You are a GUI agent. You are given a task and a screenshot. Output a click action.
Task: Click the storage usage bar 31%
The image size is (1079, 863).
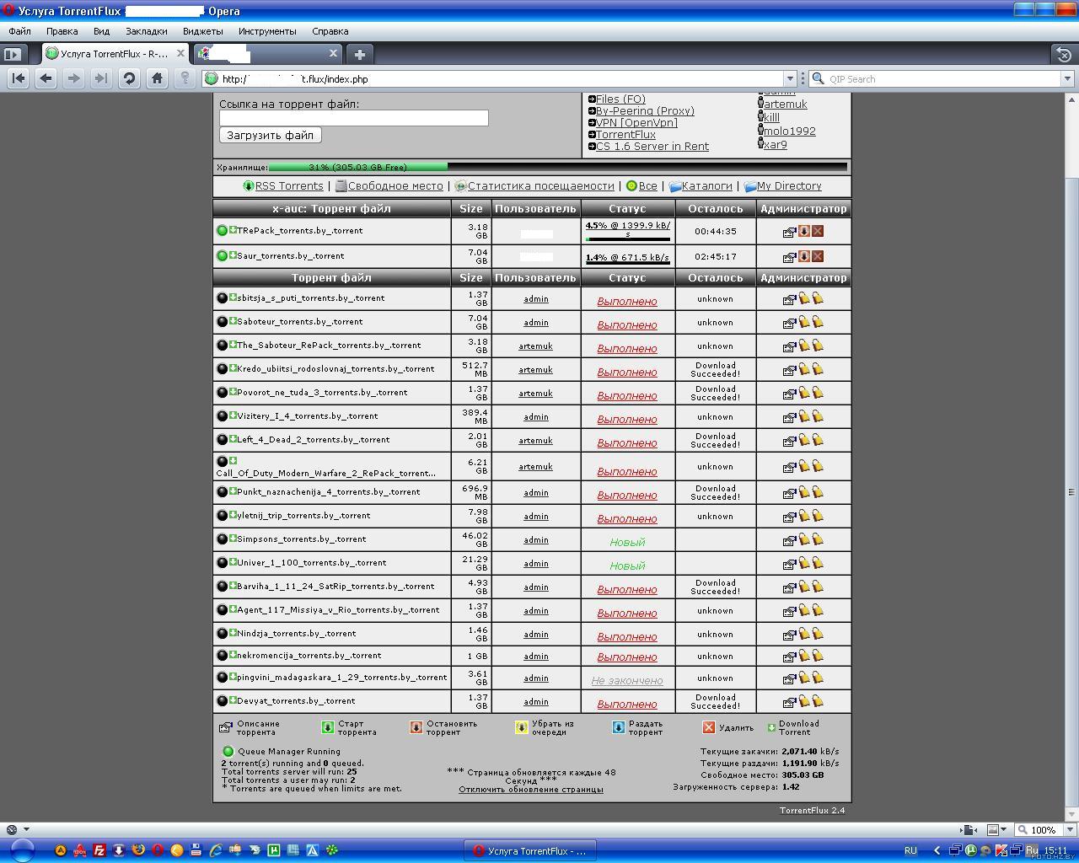(557, 167)
